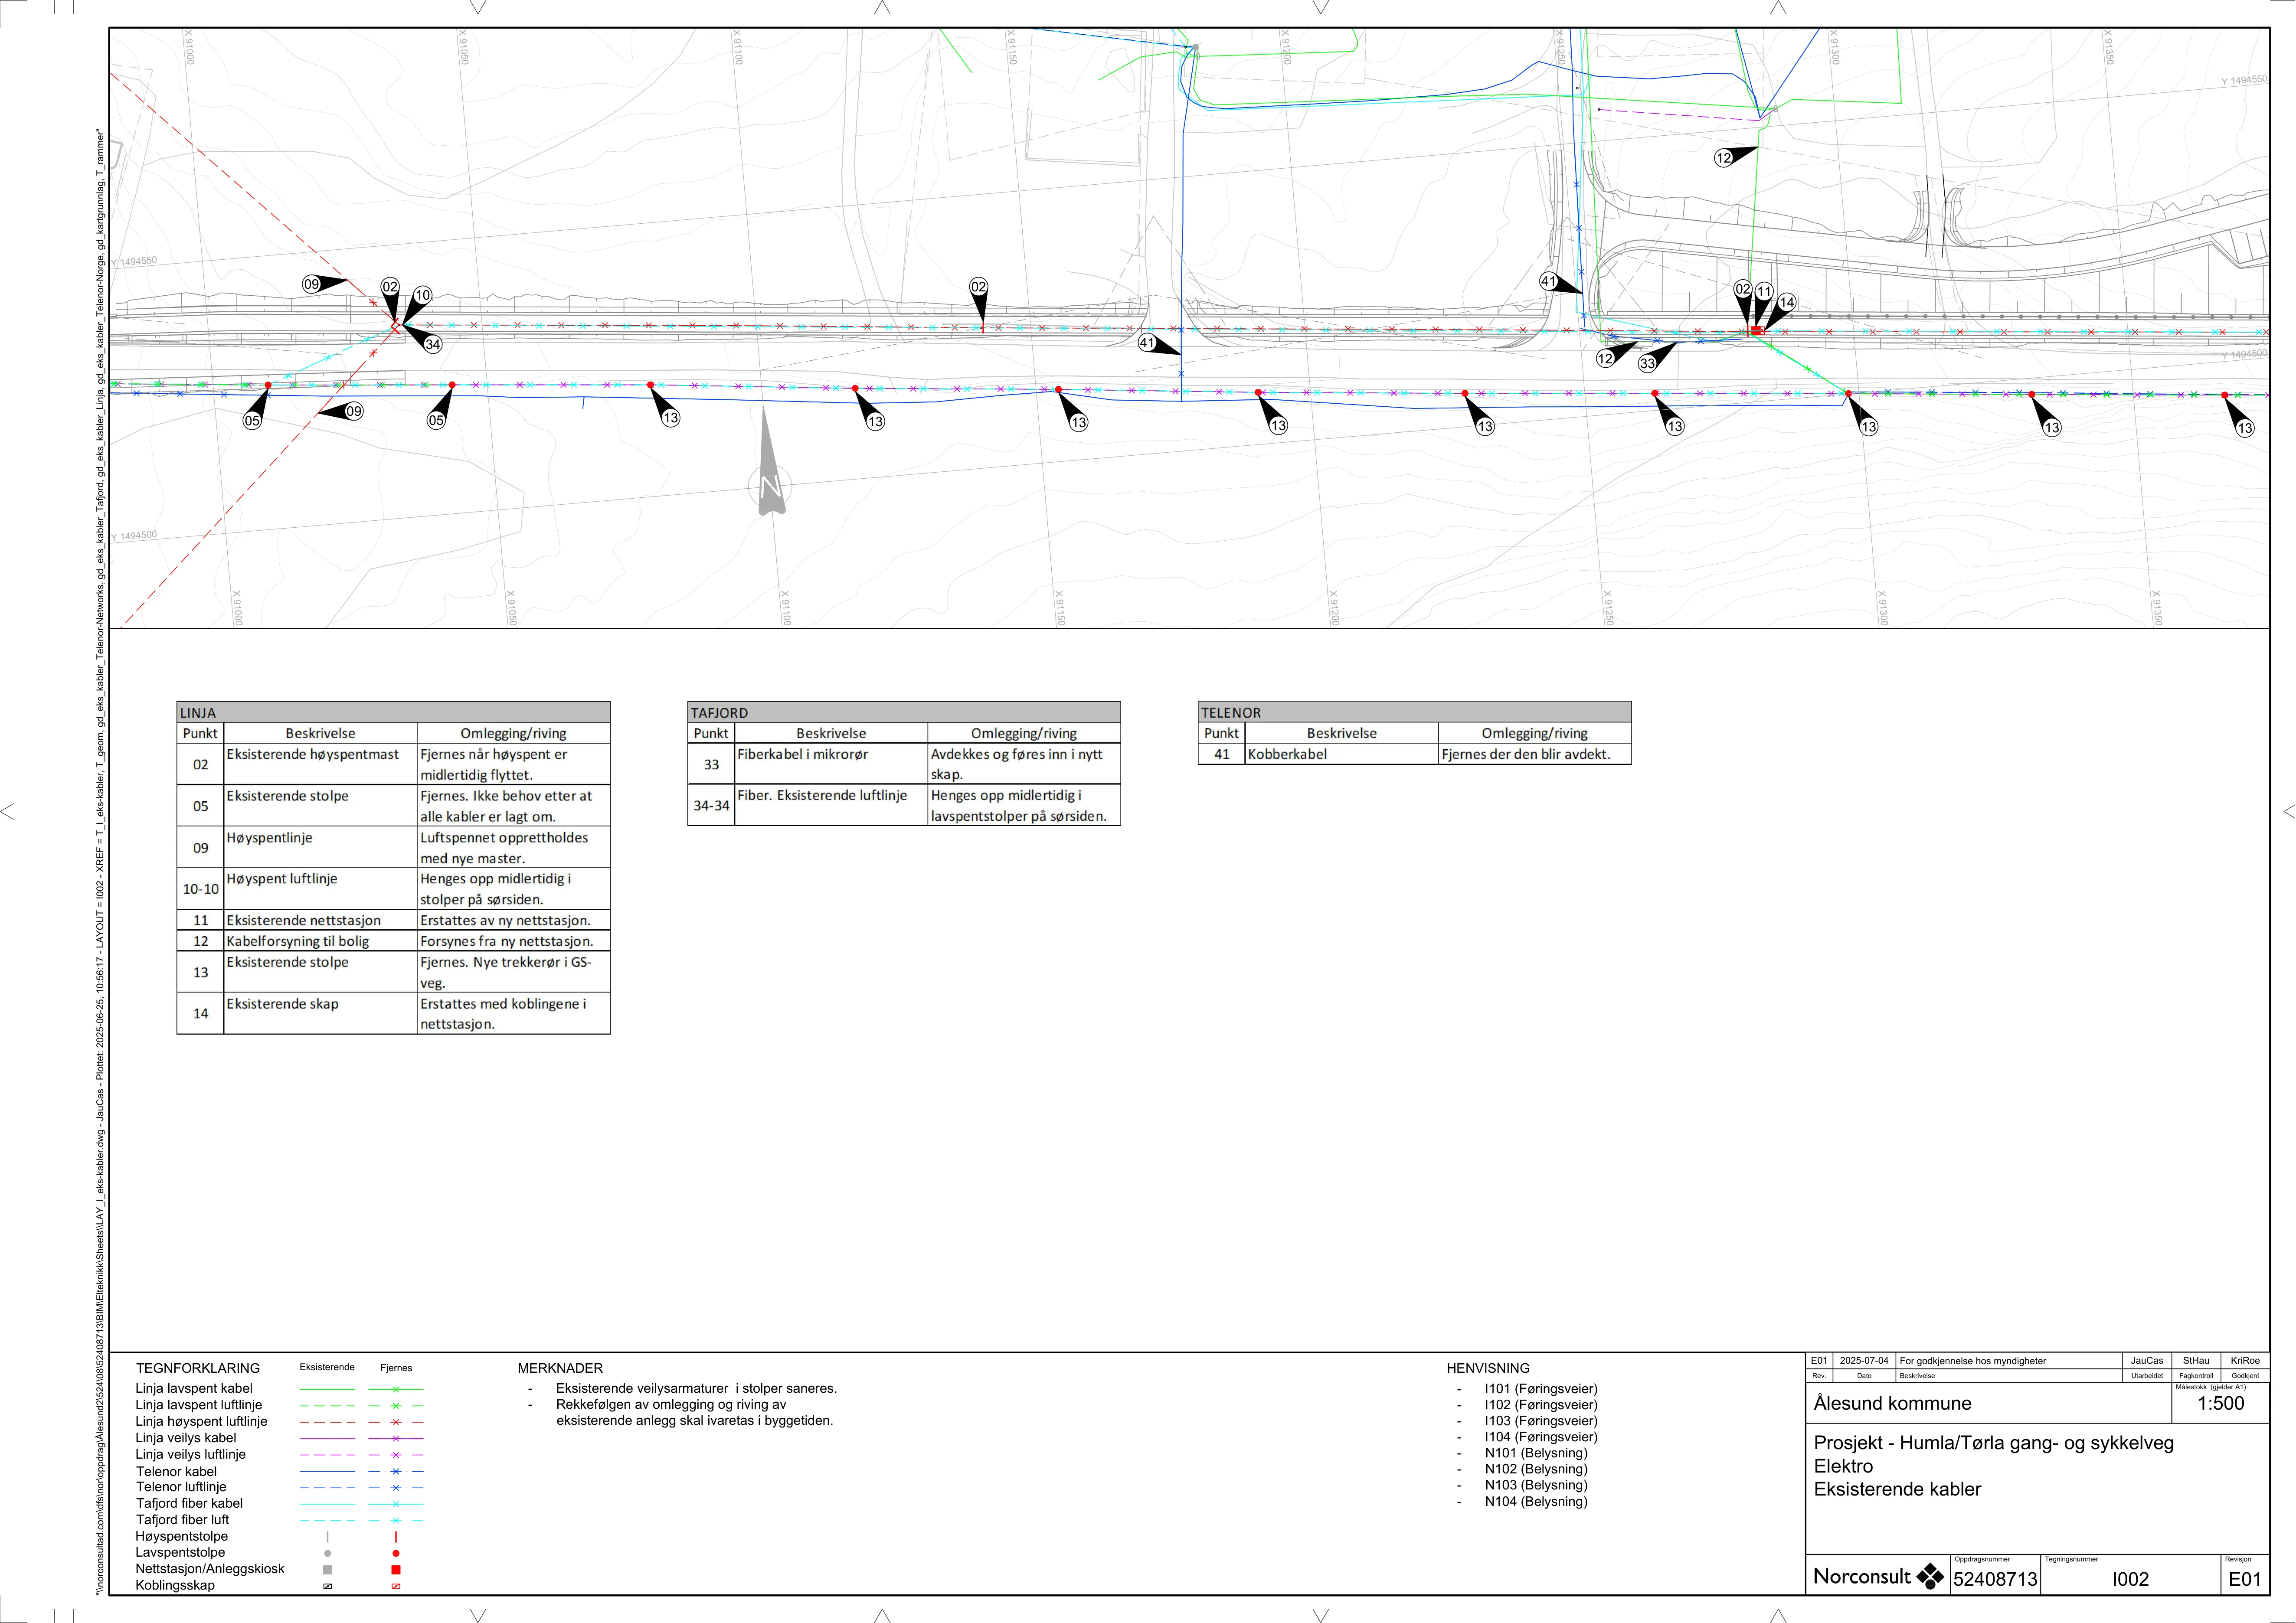Click the drawing number 'I002'

coord(2130,1579)
